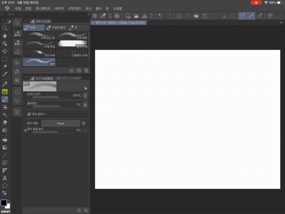Click paper density 70 stepper arrows
This screenshot has height=214, width=285.
click(x=81, y=130)
